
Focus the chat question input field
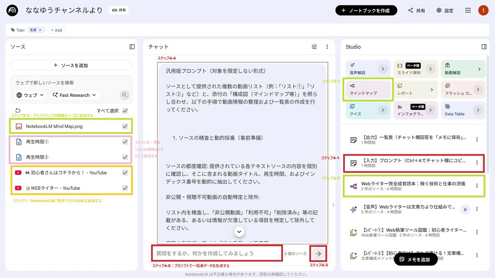pyautogui.click(x=217, y=253)
